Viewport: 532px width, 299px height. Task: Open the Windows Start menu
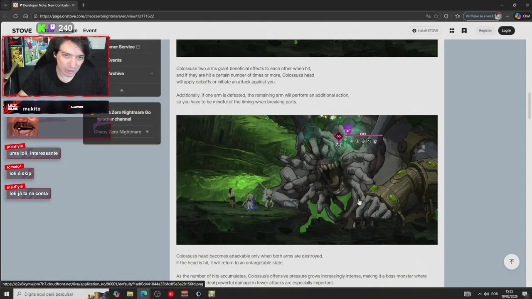coord(7,294)
